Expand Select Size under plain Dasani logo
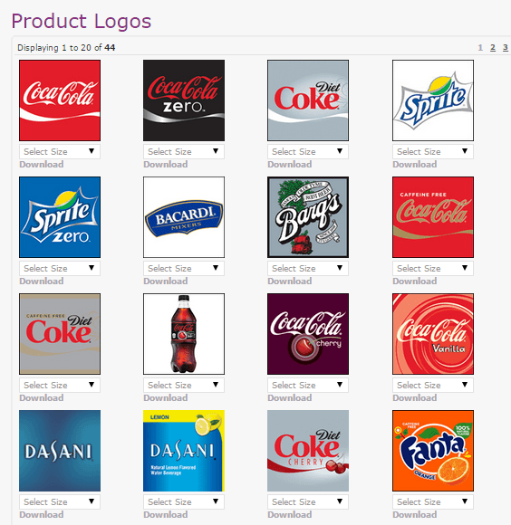Screen dimensions: 511x525 pos(60,501)
